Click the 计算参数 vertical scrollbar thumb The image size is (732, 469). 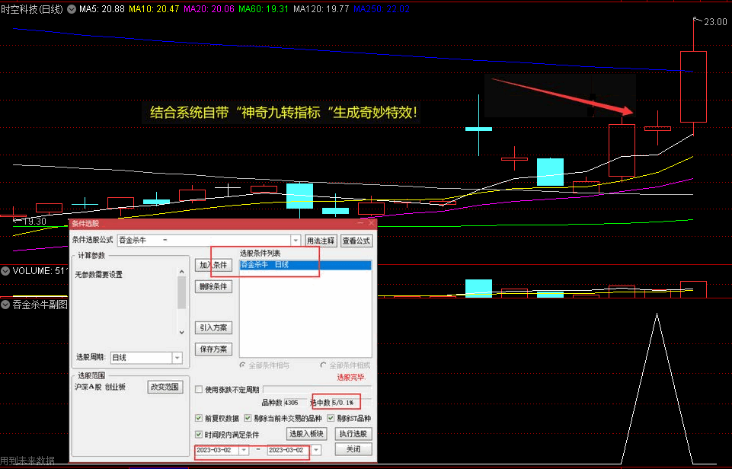181,292
